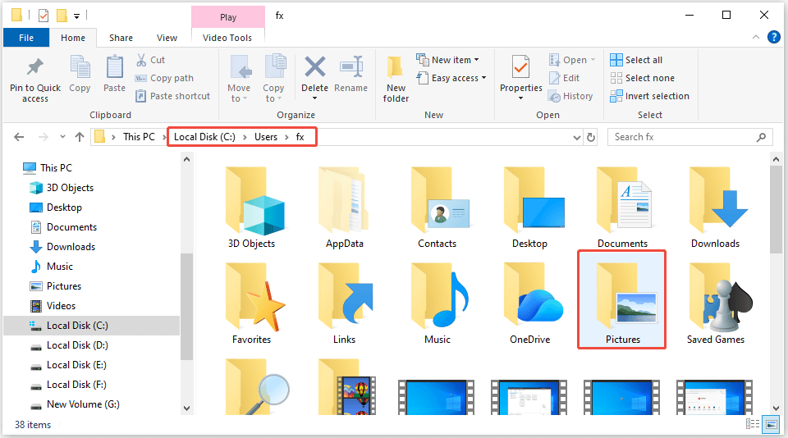The width and height of the screenshot is (788, 438).
Task: Switch to the View ribbon tab
Action: 167,38
